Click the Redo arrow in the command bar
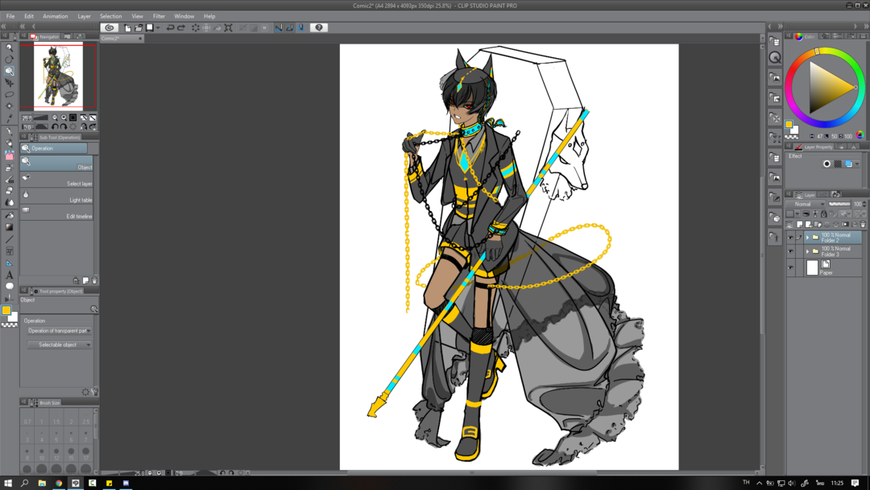 [x=181, y=27]
